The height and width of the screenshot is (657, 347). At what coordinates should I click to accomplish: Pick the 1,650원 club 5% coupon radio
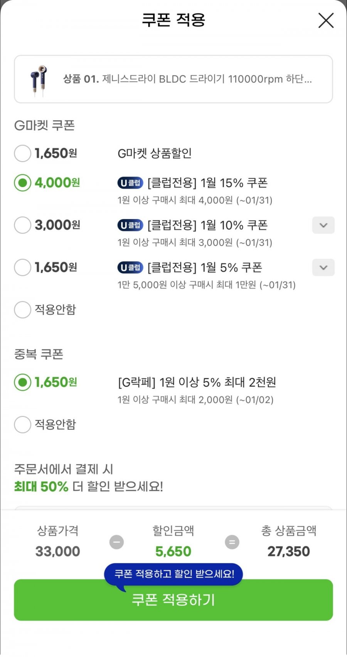pos(22,267)
